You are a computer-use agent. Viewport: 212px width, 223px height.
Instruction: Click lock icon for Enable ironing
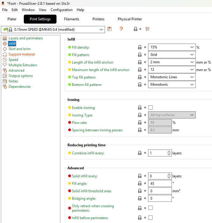(x=140, y=107)
